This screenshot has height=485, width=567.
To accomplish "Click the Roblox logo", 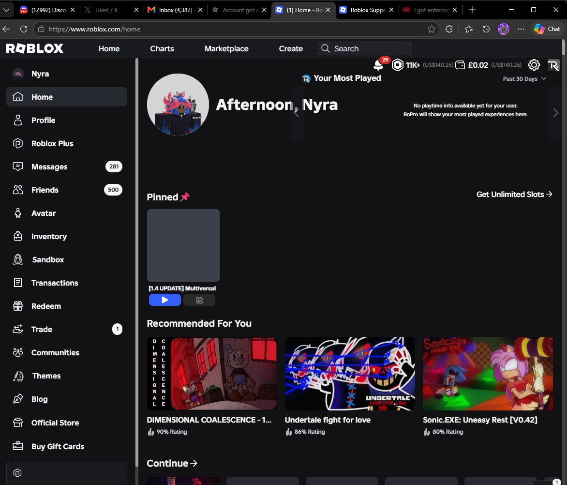I will [35, 48].
